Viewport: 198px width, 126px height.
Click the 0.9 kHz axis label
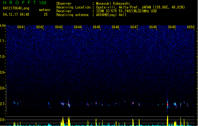click(x=3, y=72)
